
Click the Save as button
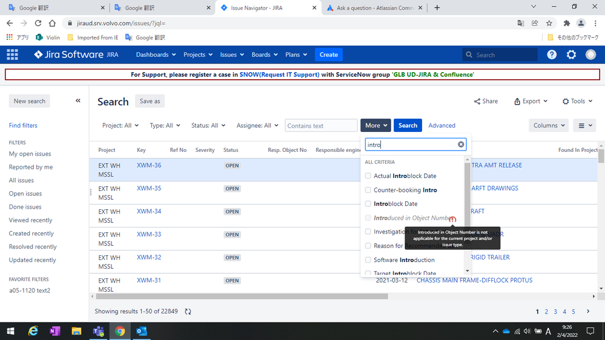150,101
